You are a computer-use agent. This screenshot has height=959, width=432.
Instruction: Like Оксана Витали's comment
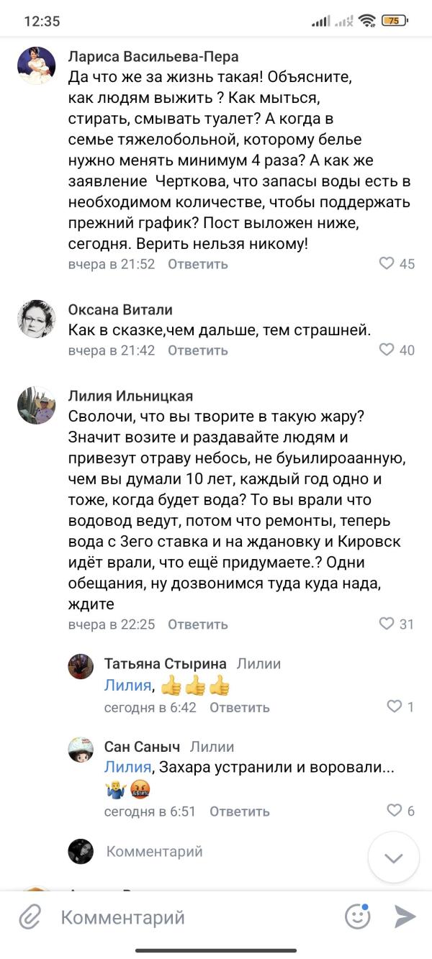387,350
